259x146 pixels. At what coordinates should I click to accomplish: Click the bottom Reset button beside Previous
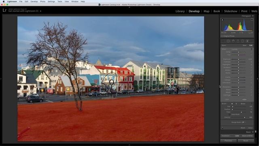click(246, 141)
